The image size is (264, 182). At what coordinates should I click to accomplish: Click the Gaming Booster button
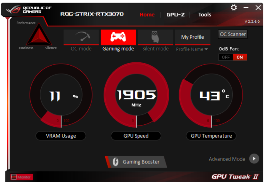pyautogui.click(x=136, y=162)
